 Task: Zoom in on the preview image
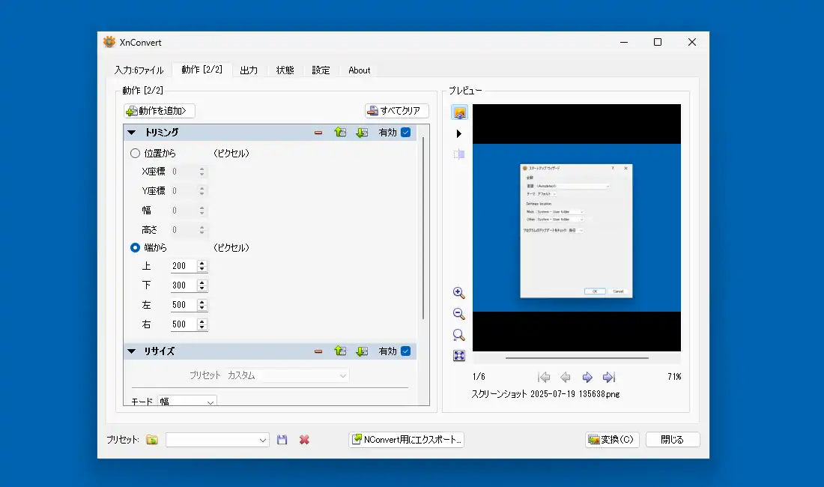458,293
